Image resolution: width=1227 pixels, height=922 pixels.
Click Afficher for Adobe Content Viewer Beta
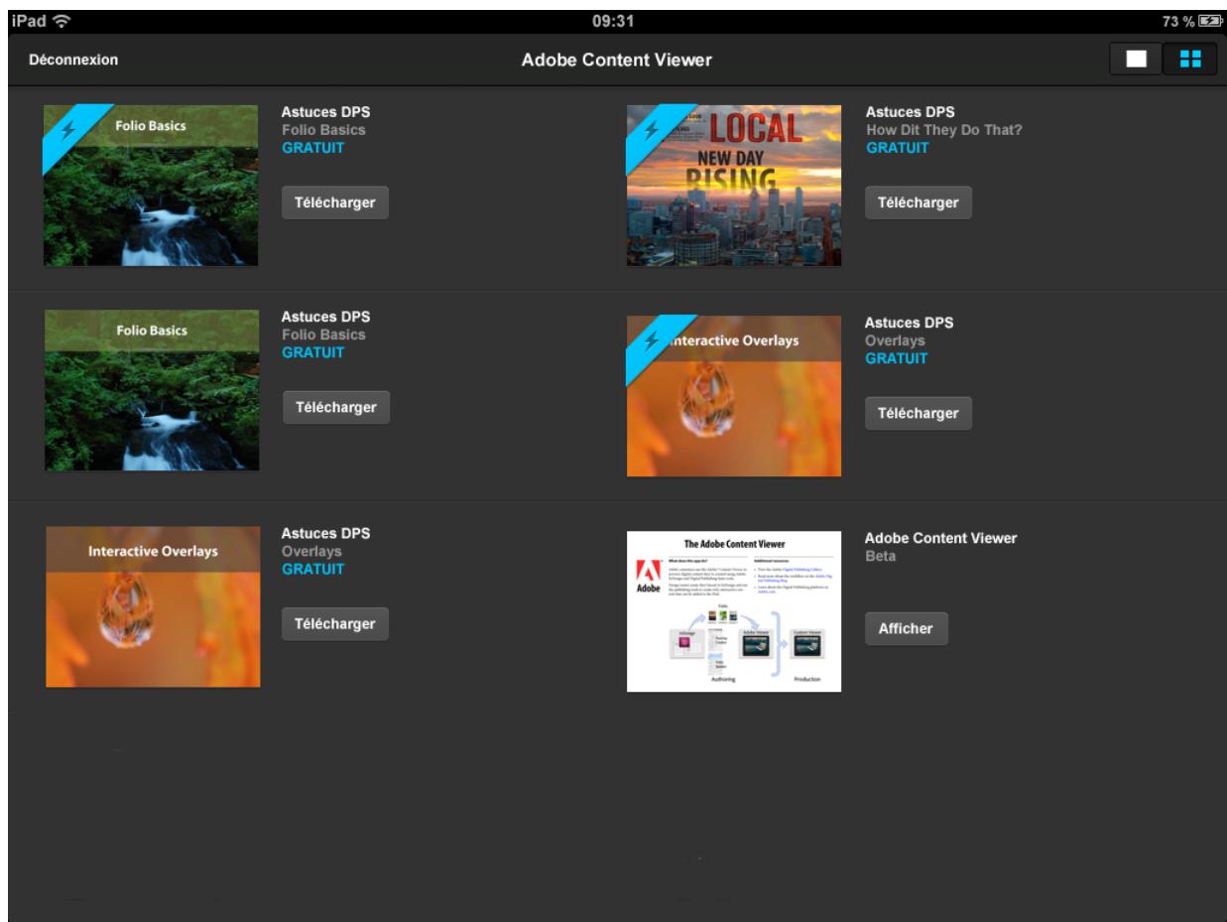pyautogui.click(x=906, y=628)
